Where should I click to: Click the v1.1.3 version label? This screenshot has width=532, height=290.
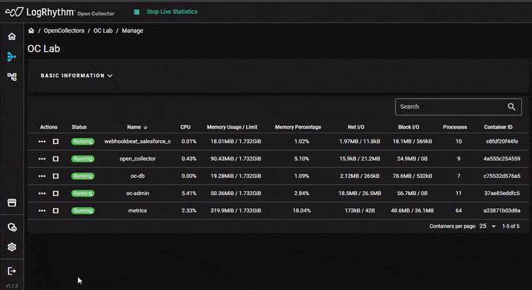coord(12,286)
